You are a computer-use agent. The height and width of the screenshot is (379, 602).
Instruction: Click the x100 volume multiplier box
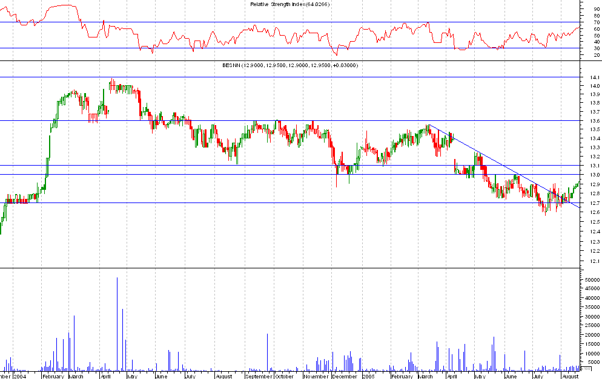click(x=586, y=369)
